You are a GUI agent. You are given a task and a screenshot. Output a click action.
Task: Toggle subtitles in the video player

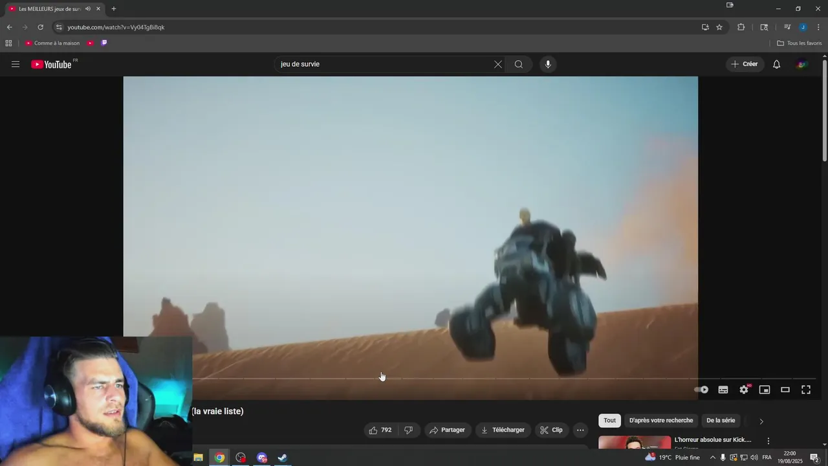pos(723,390)
